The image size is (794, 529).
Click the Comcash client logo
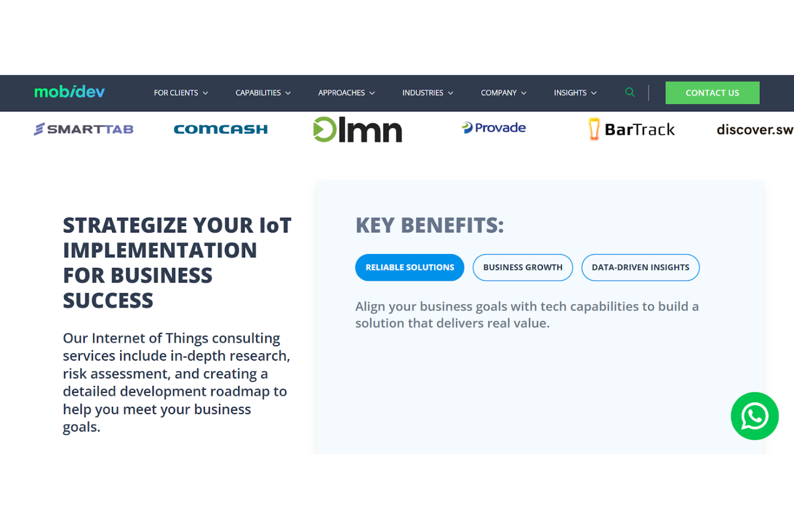220,129
